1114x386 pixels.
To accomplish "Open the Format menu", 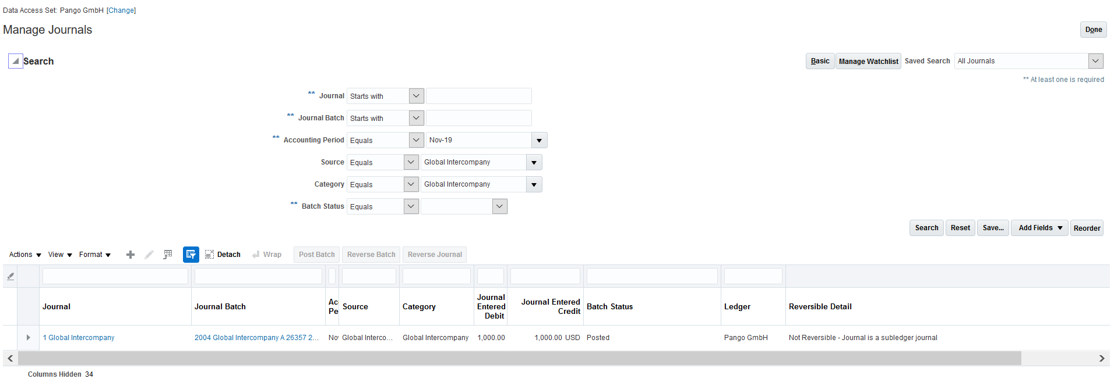I will click(x=95, y=255).
